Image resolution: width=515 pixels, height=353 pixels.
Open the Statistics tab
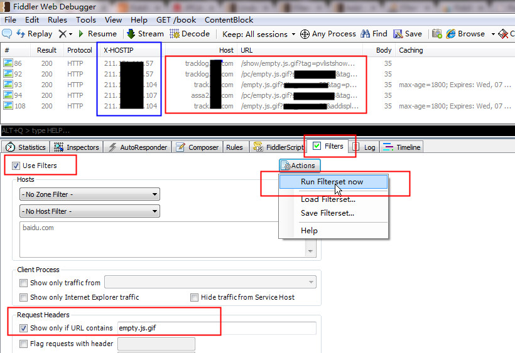coord(26,147)
